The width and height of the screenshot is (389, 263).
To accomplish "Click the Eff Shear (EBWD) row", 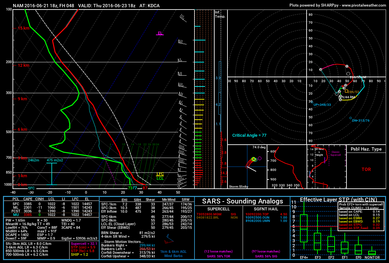I will (146, 227).
